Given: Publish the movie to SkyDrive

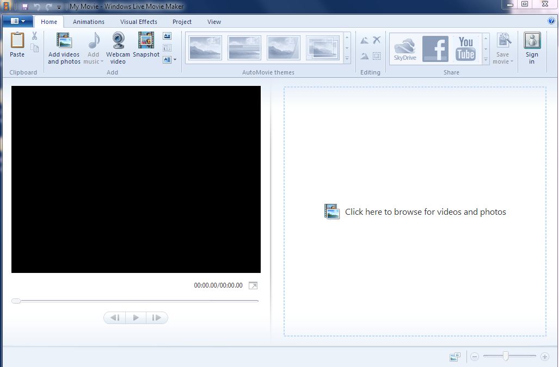Looking at the screenshot, I should [405, 48].
